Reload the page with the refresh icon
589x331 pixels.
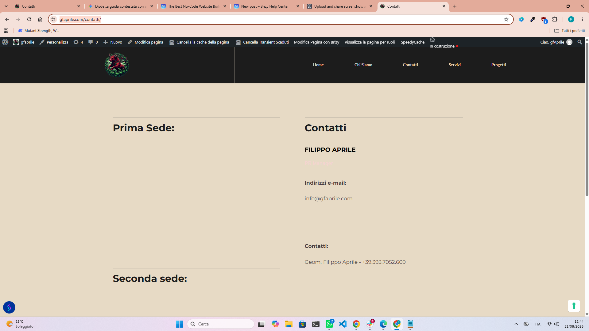(29, 19)
